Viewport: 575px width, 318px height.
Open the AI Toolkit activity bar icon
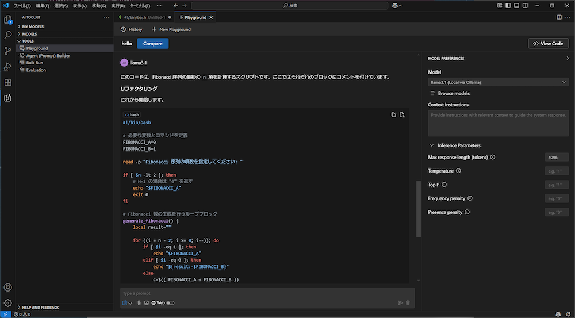8,98
